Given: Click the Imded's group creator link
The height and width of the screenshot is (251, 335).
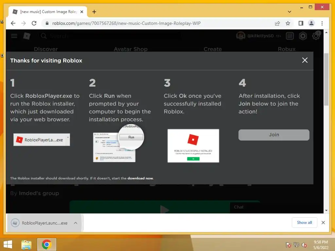Looking at the screenshot, I should (x=39, y=193).
